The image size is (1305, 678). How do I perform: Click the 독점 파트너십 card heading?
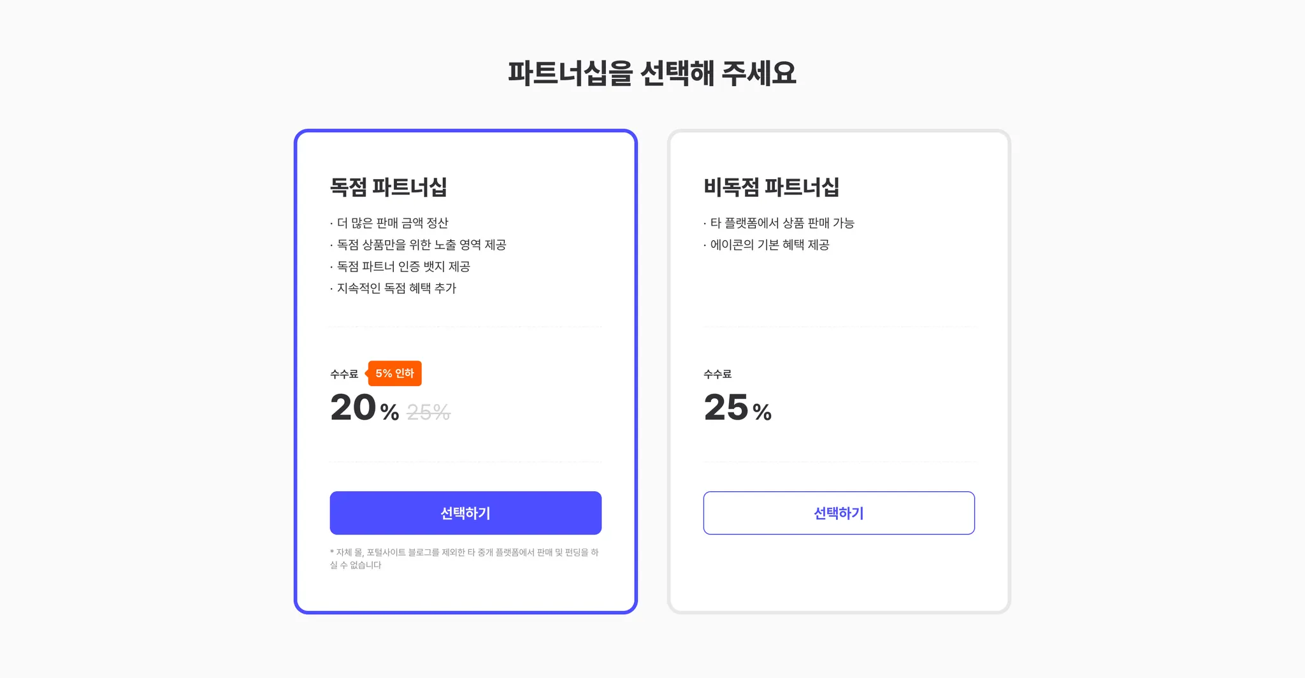pos(388,187)
